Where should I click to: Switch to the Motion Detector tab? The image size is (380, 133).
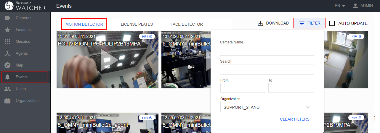(84, 24)
